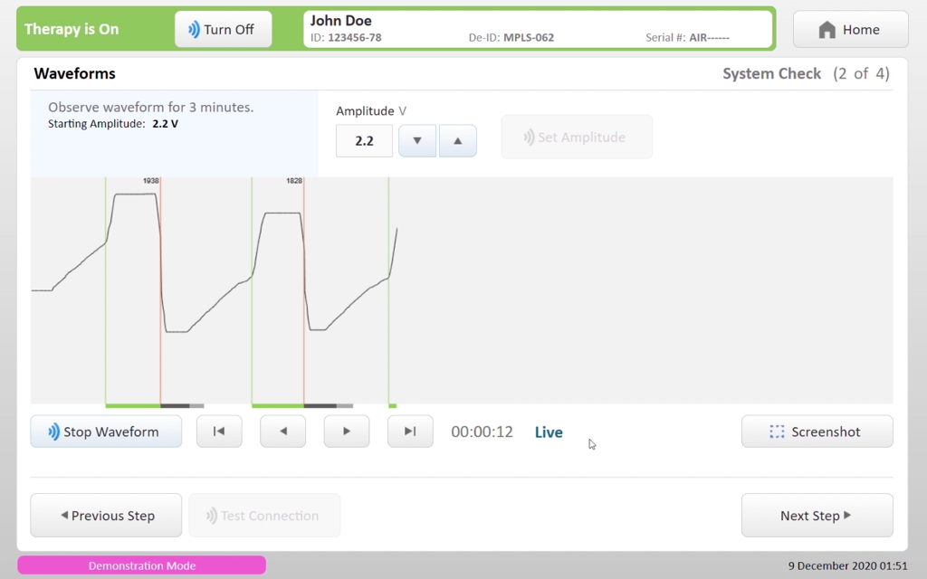Click the Live indicator label

(549, 432)
